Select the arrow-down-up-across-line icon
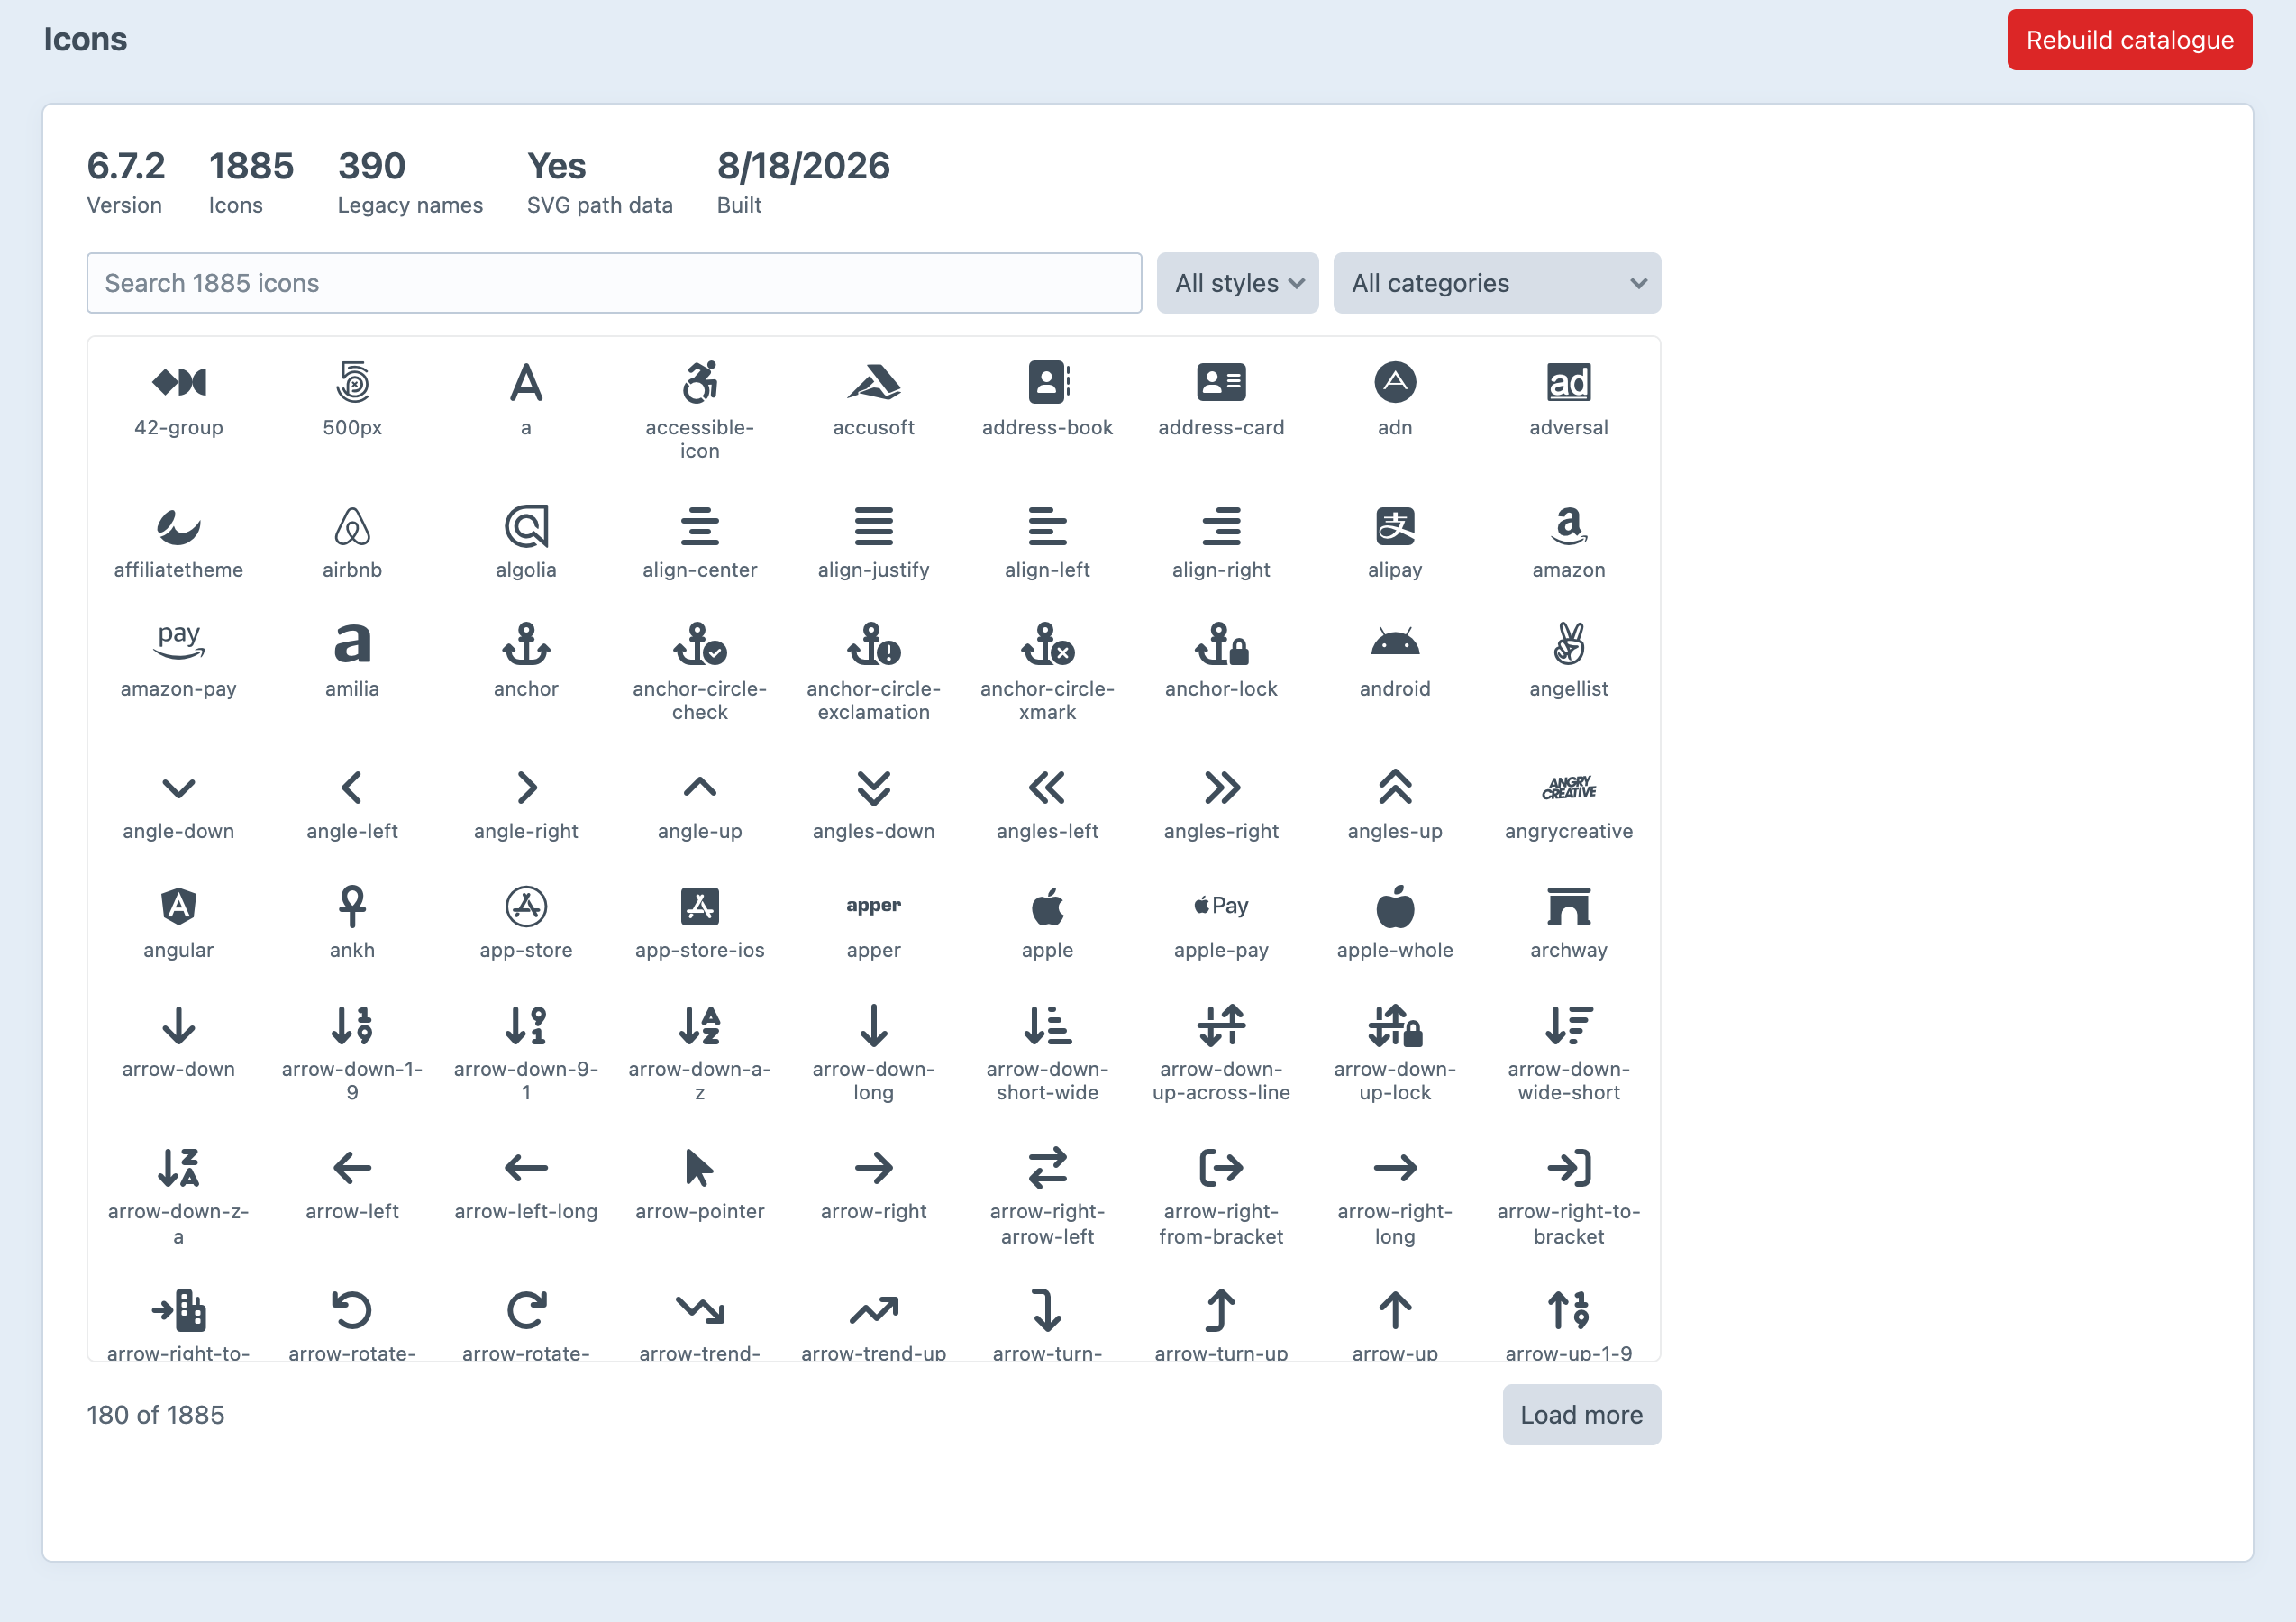 point(1221,1026)
